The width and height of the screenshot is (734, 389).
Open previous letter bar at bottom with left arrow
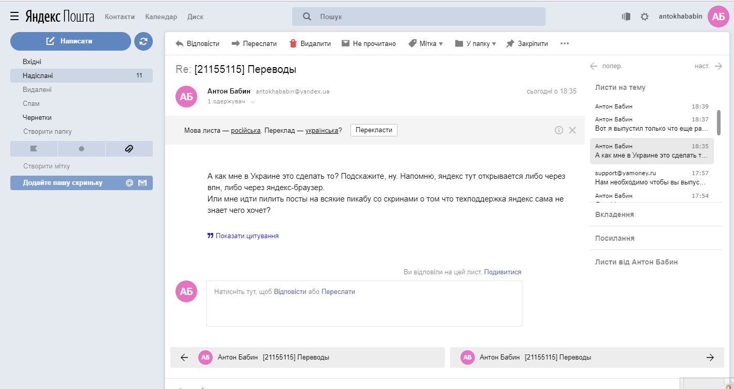pos(308,357)
